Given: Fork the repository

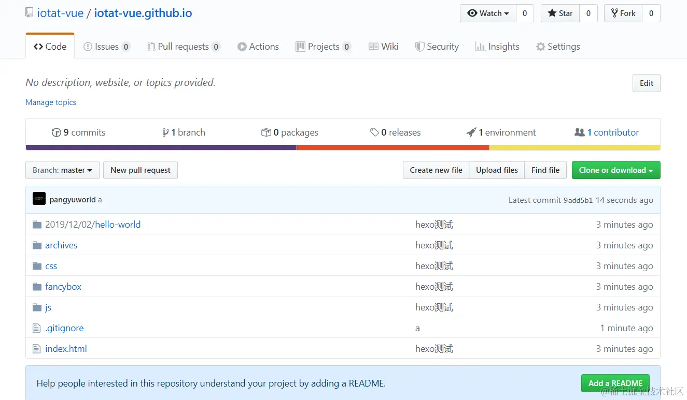Looking at the screenshot, I should tap(623, 13).
